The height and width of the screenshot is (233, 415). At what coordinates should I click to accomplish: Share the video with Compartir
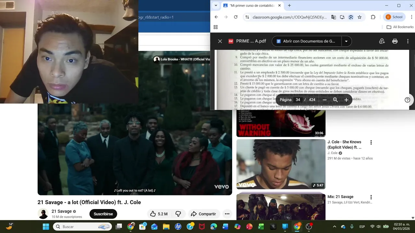[203, 214]
